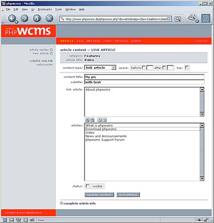Click the browser URL address field
The image size is (214, 223).
click(115, 19)
